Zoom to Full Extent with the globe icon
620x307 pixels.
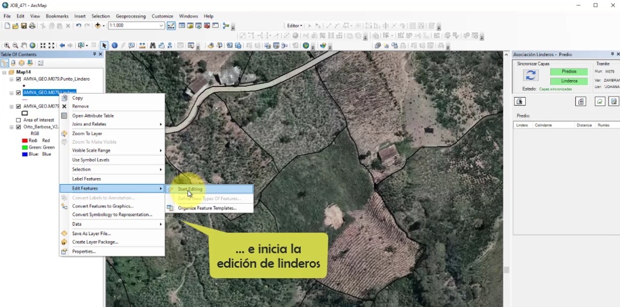(32, 45)
